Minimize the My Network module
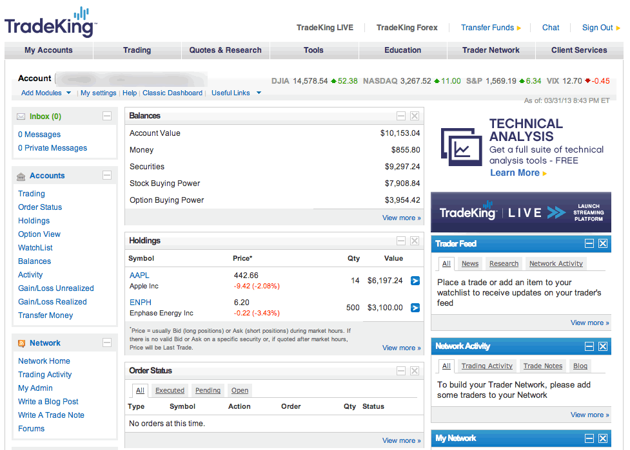This screenshot has height=450, width=630. (589, 438)
